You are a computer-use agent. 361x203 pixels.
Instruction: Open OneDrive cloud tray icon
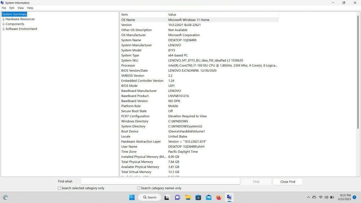pos(314,197)
